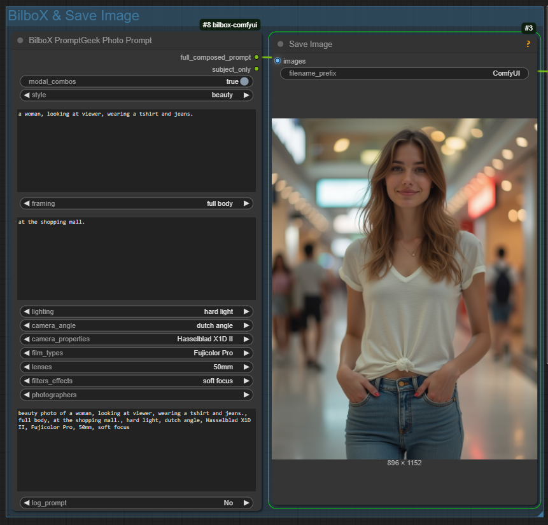Collapse the BilboX PromptGeek Photo Prompt node dot
This screenshot has height=525, width=548.
[20, 41]
